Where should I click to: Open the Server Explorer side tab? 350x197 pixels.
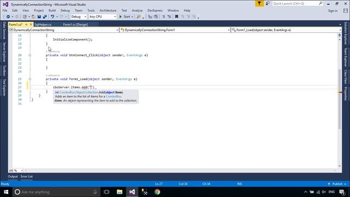[4, 53]
